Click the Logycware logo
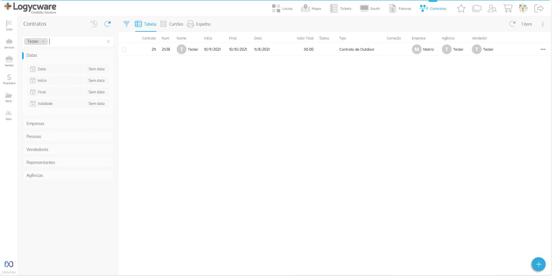 coord(30,8)
